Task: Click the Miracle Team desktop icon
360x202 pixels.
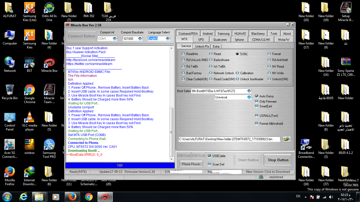Action: click(x=49, y=94)
